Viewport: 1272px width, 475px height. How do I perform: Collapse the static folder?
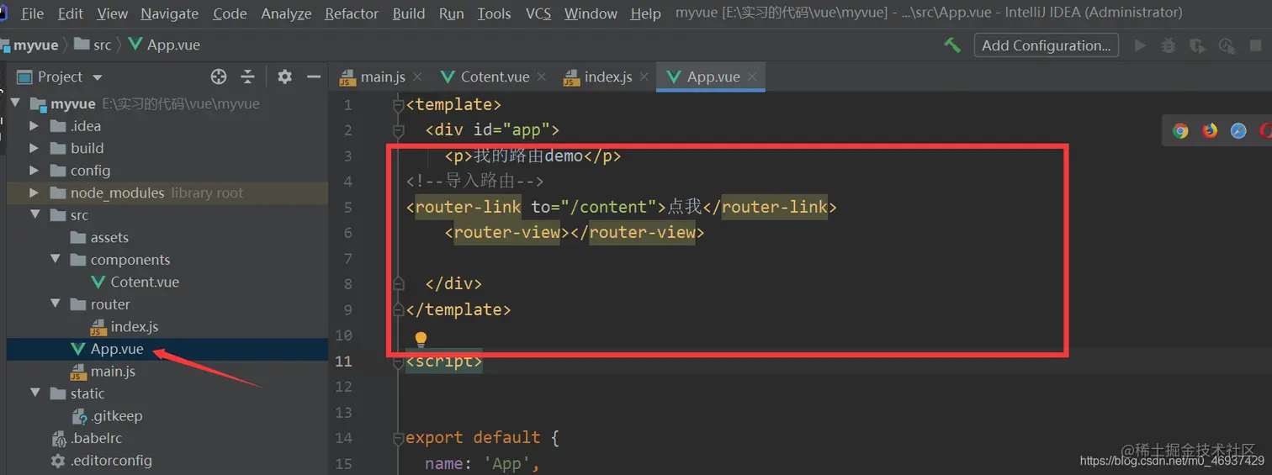[x=34, y=393]
